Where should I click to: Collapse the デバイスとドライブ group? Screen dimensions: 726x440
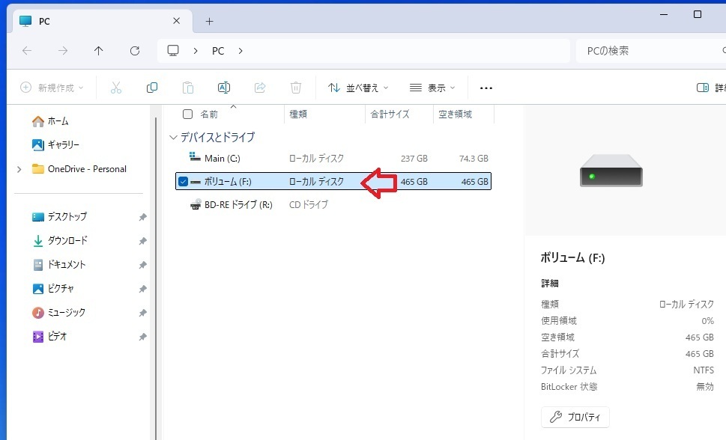(x=173, y=138)
